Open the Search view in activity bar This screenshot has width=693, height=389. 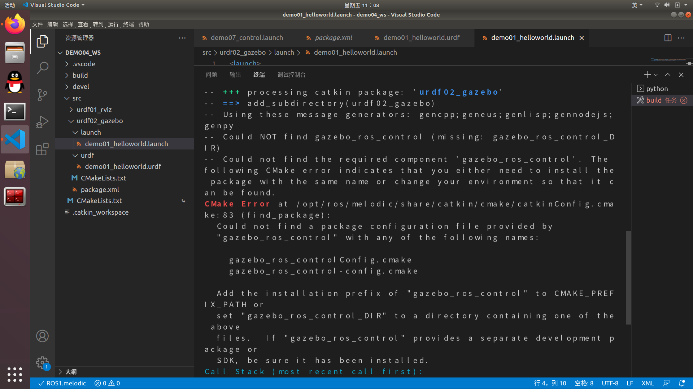[42, 67]
